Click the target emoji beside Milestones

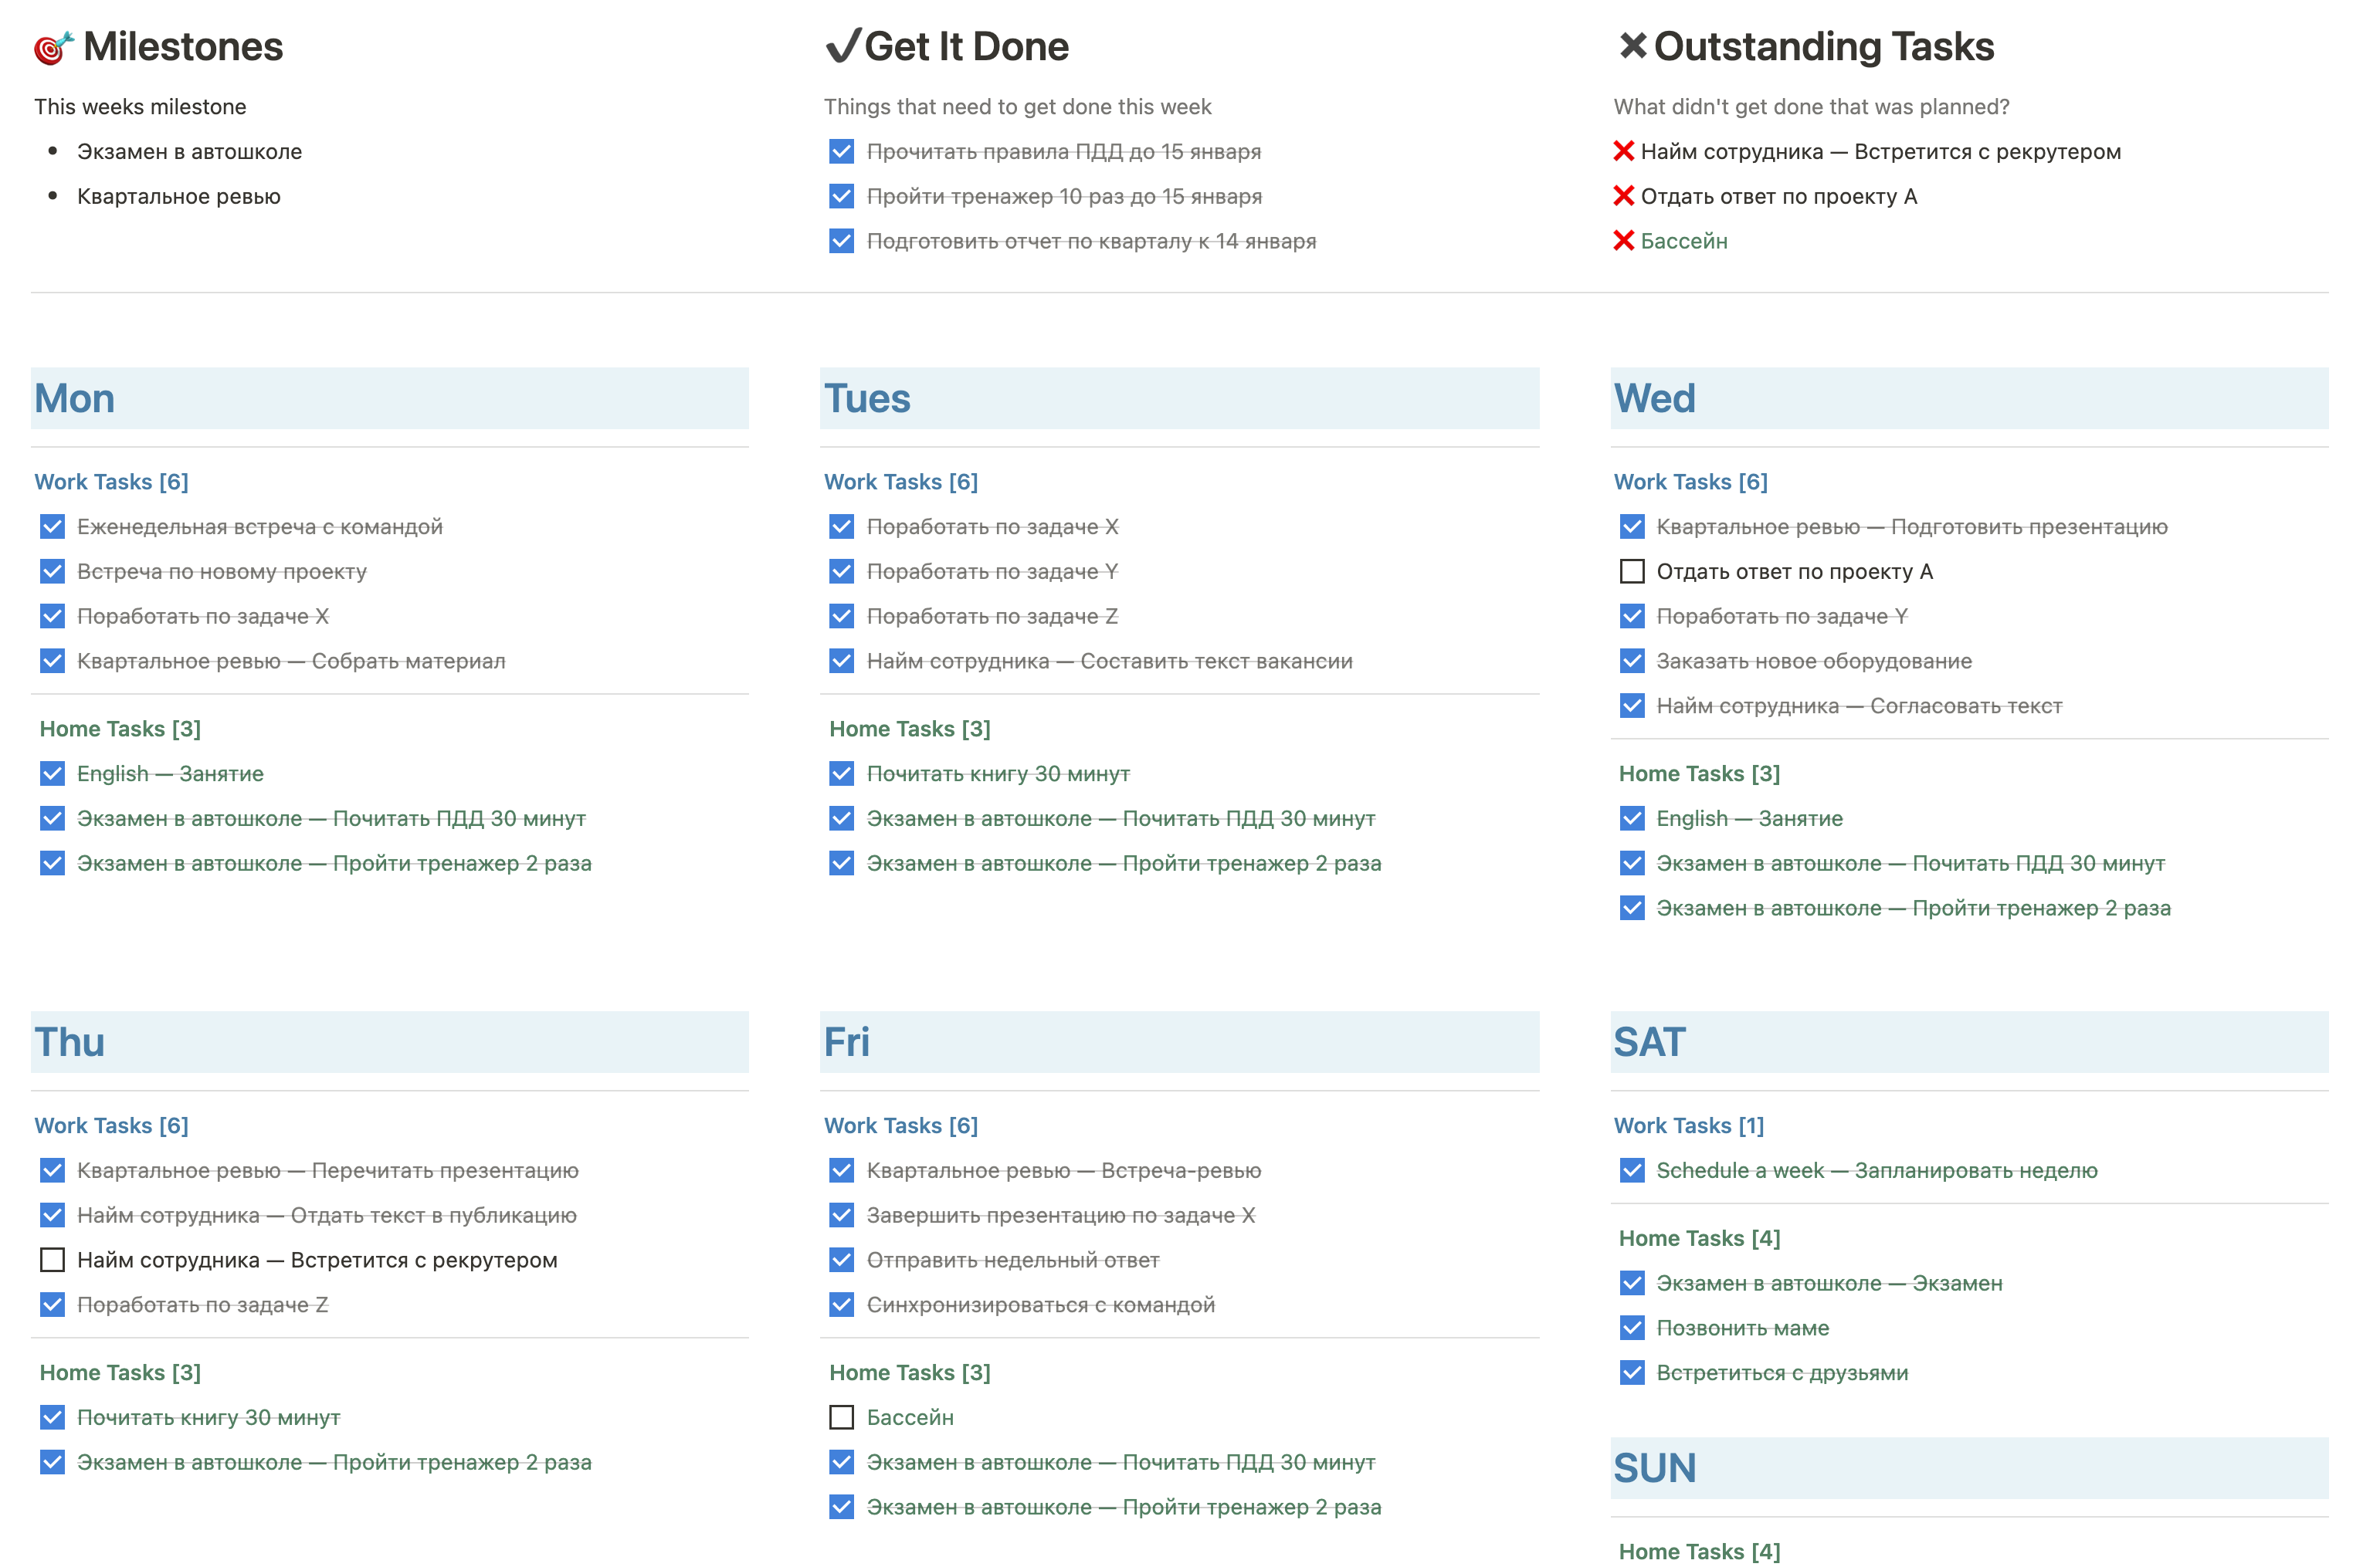(x=53, y=47)
